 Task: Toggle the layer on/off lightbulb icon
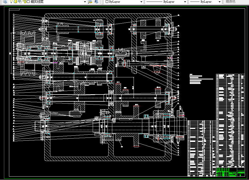(11, 2)
